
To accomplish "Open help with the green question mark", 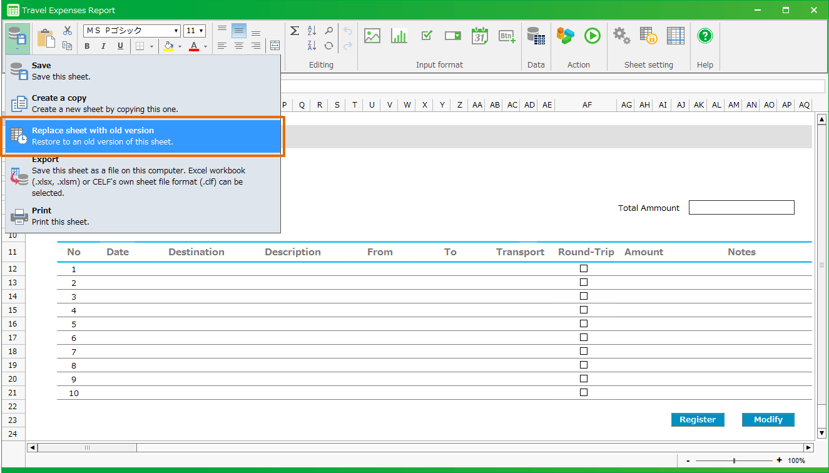I will pos(704,36).
